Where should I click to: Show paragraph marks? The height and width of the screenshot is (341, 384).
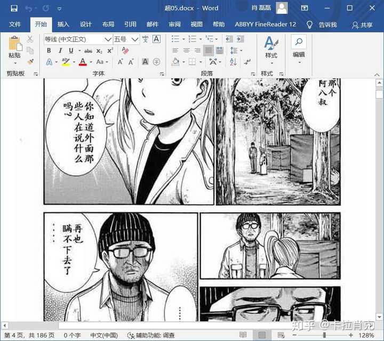pos(247,62)
